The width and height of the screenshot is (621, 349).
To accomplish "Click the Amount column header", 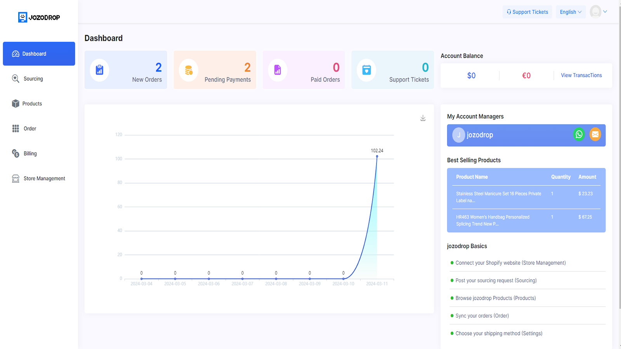I will coord(587,177).
